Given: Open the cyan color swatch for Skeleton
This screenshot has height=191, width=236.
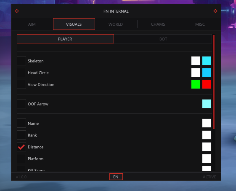Looking at the screenshot, I should [207, 61].
